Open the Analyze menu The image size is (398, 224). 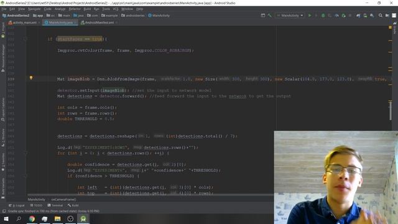(60, 9)
